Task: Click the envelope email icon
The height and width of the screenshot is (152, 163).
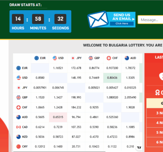Action: coord(98,20)
